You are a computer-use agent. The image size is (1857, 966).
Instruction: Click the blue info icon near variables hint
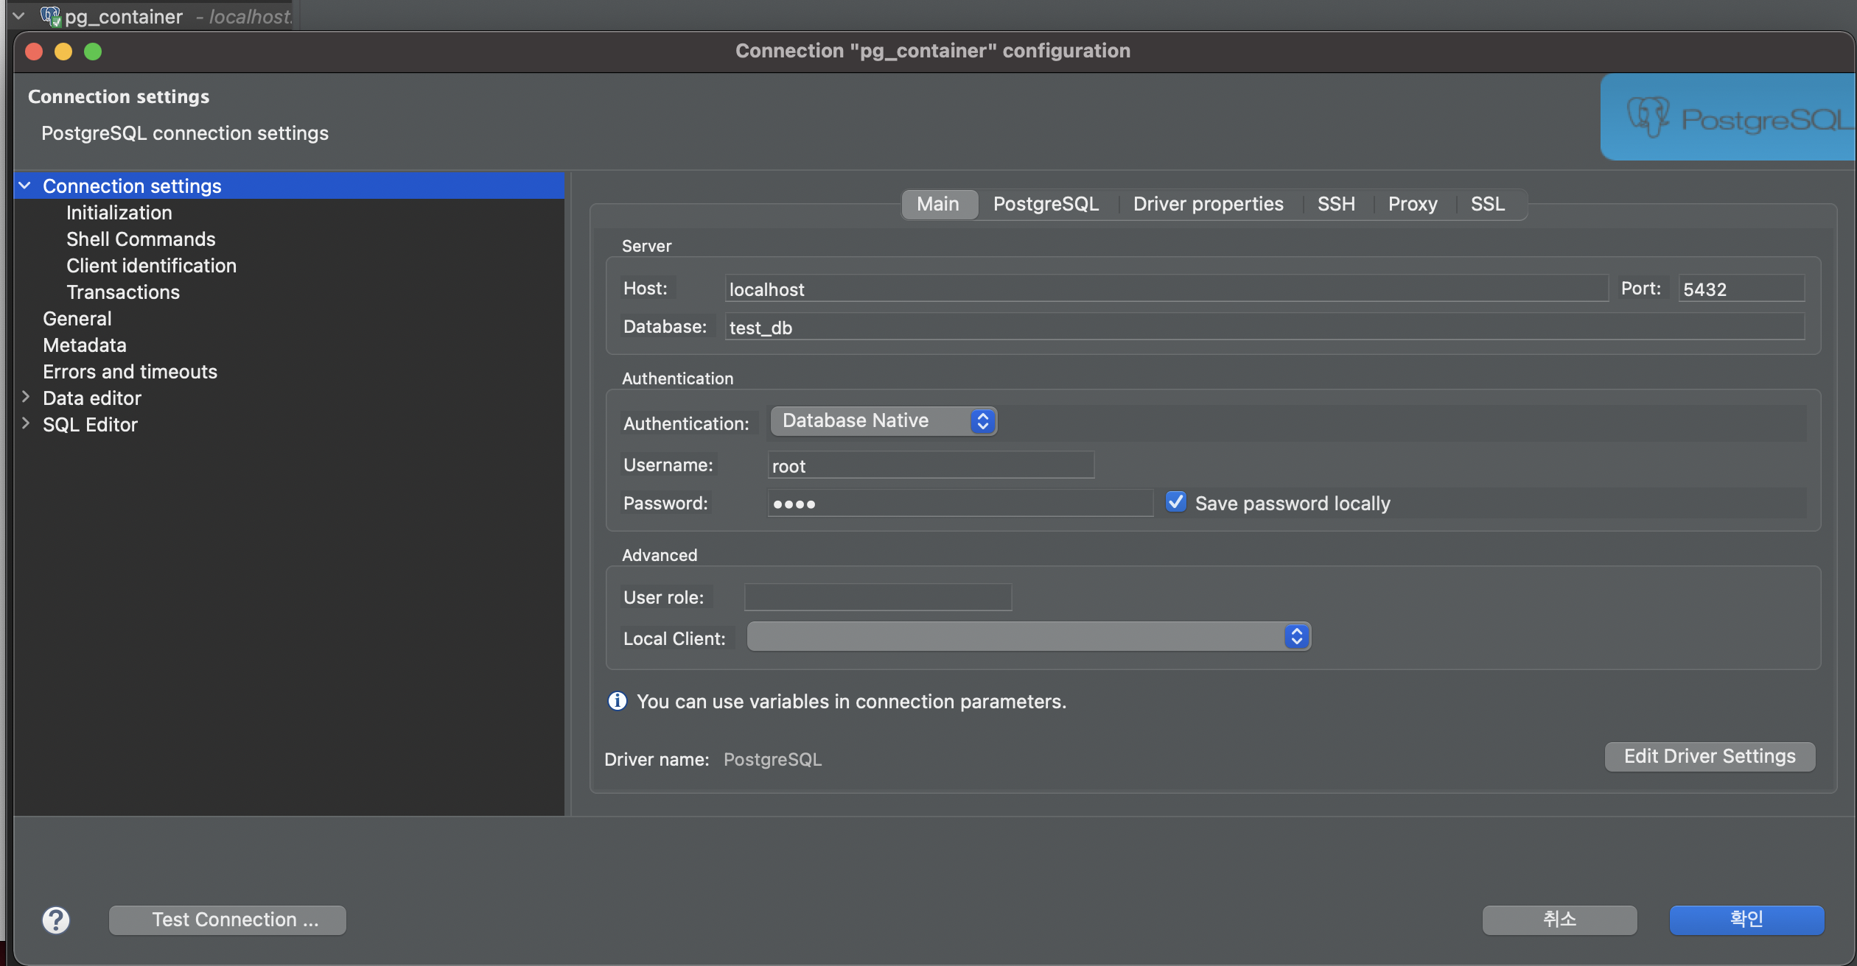pos(617,701)
